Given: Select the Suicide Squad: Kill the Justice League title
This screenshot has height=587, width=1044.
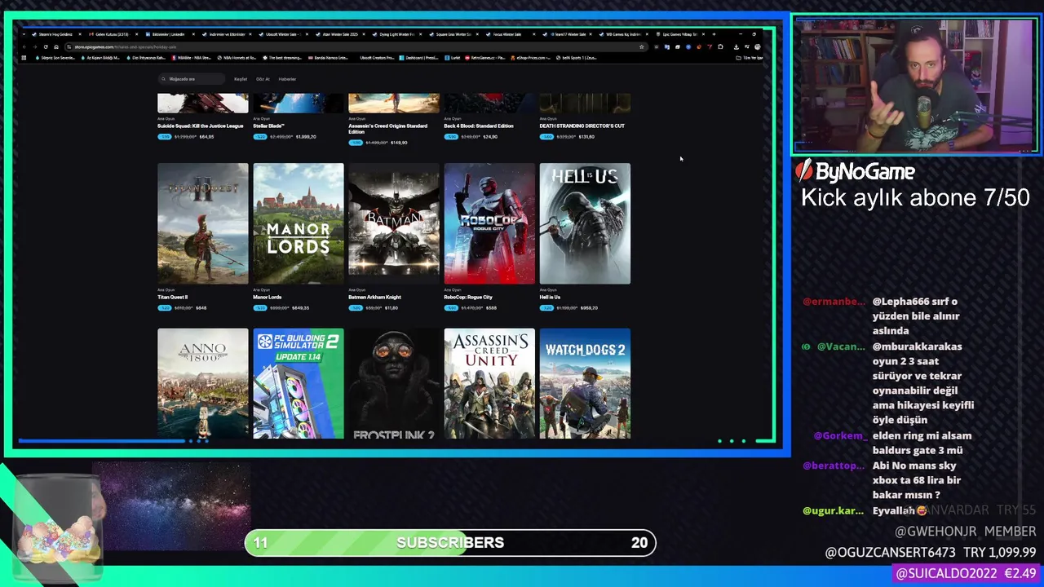Looking at the screenshot, I should 201,126.
